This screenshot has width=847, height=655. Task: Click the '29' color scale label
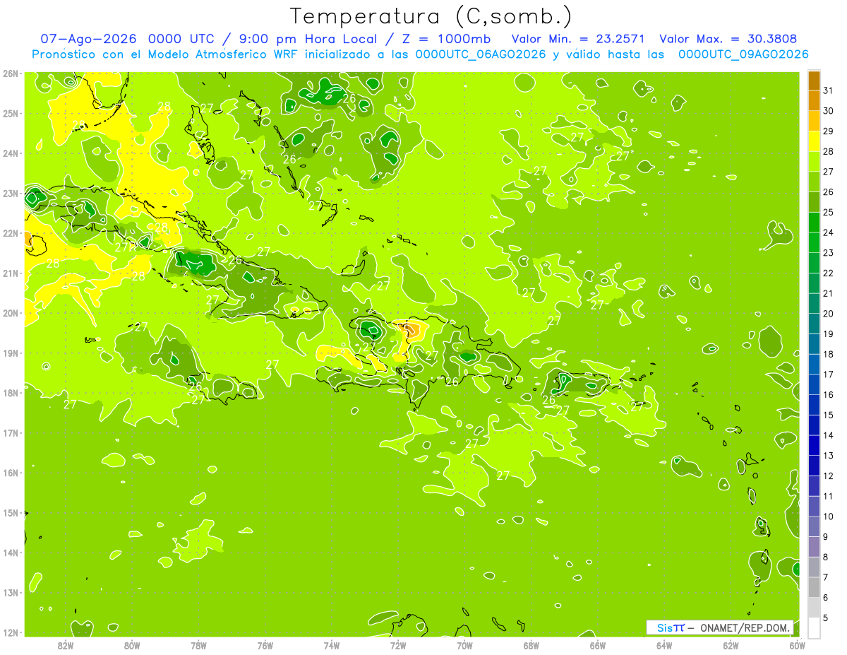click(829, 131)
